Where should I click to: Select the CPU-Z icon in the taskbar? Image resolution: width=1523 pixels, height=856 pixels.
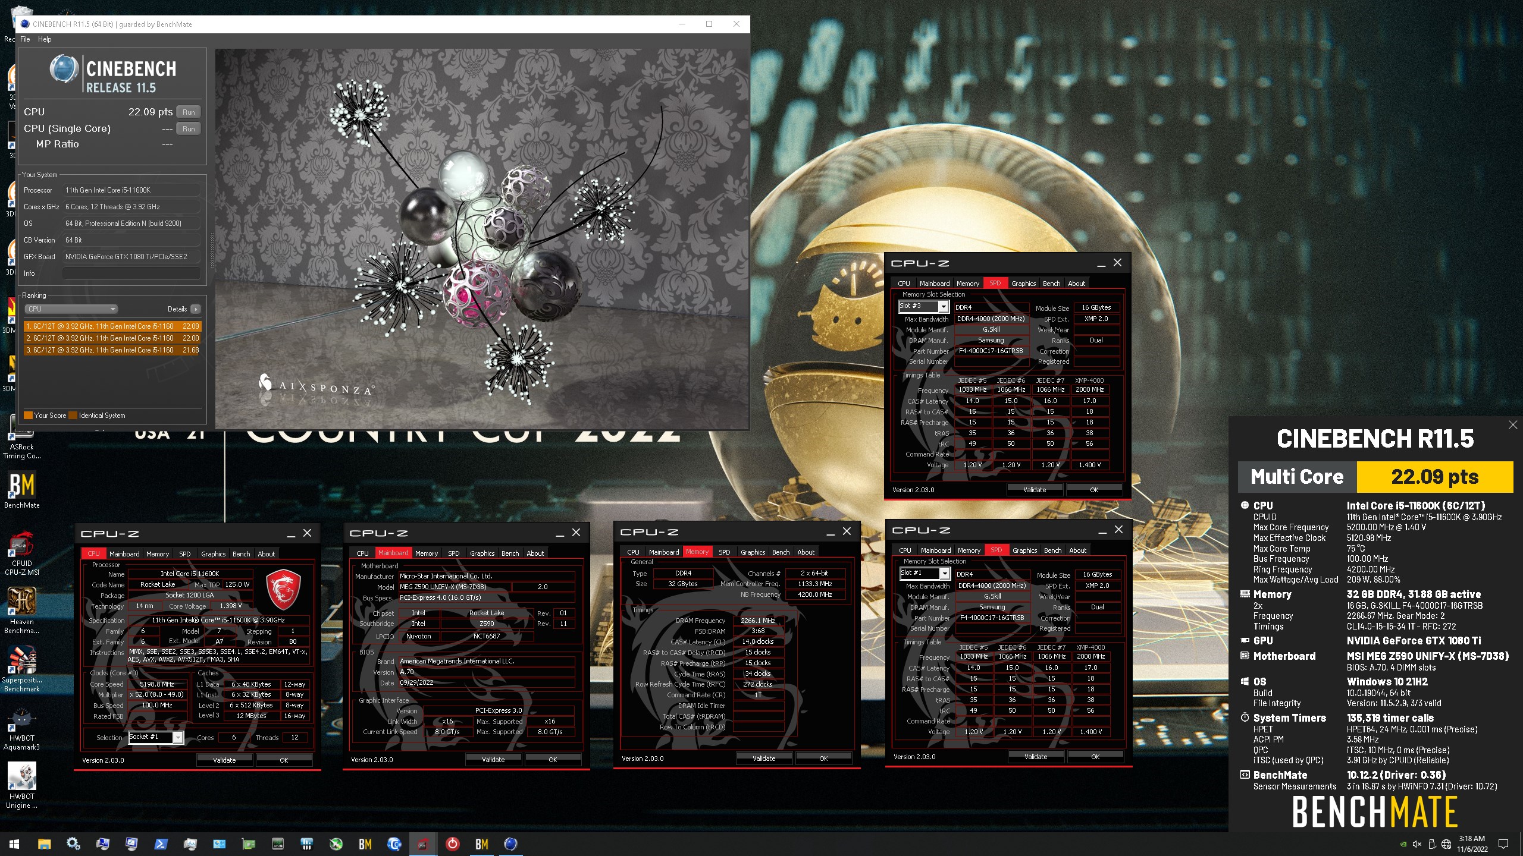[x=423, y=844]
